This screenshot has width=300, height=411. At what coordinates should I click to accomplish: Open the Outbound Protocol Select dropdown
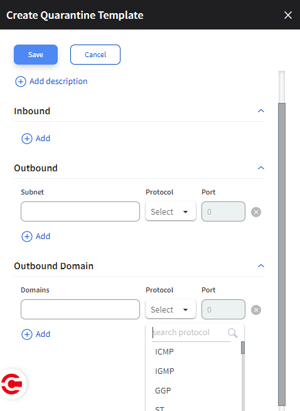pos(171,211)
